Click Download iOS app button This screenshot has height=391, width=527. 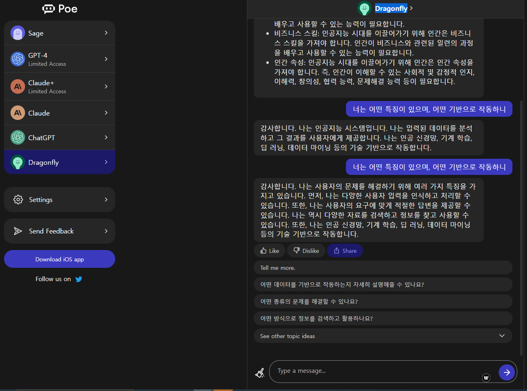pyautogui.click(x=60, y=259)
